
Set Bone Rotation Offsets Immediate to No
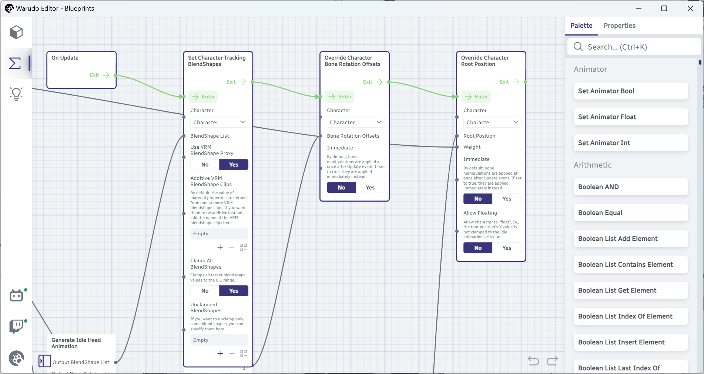pos(341,188)
